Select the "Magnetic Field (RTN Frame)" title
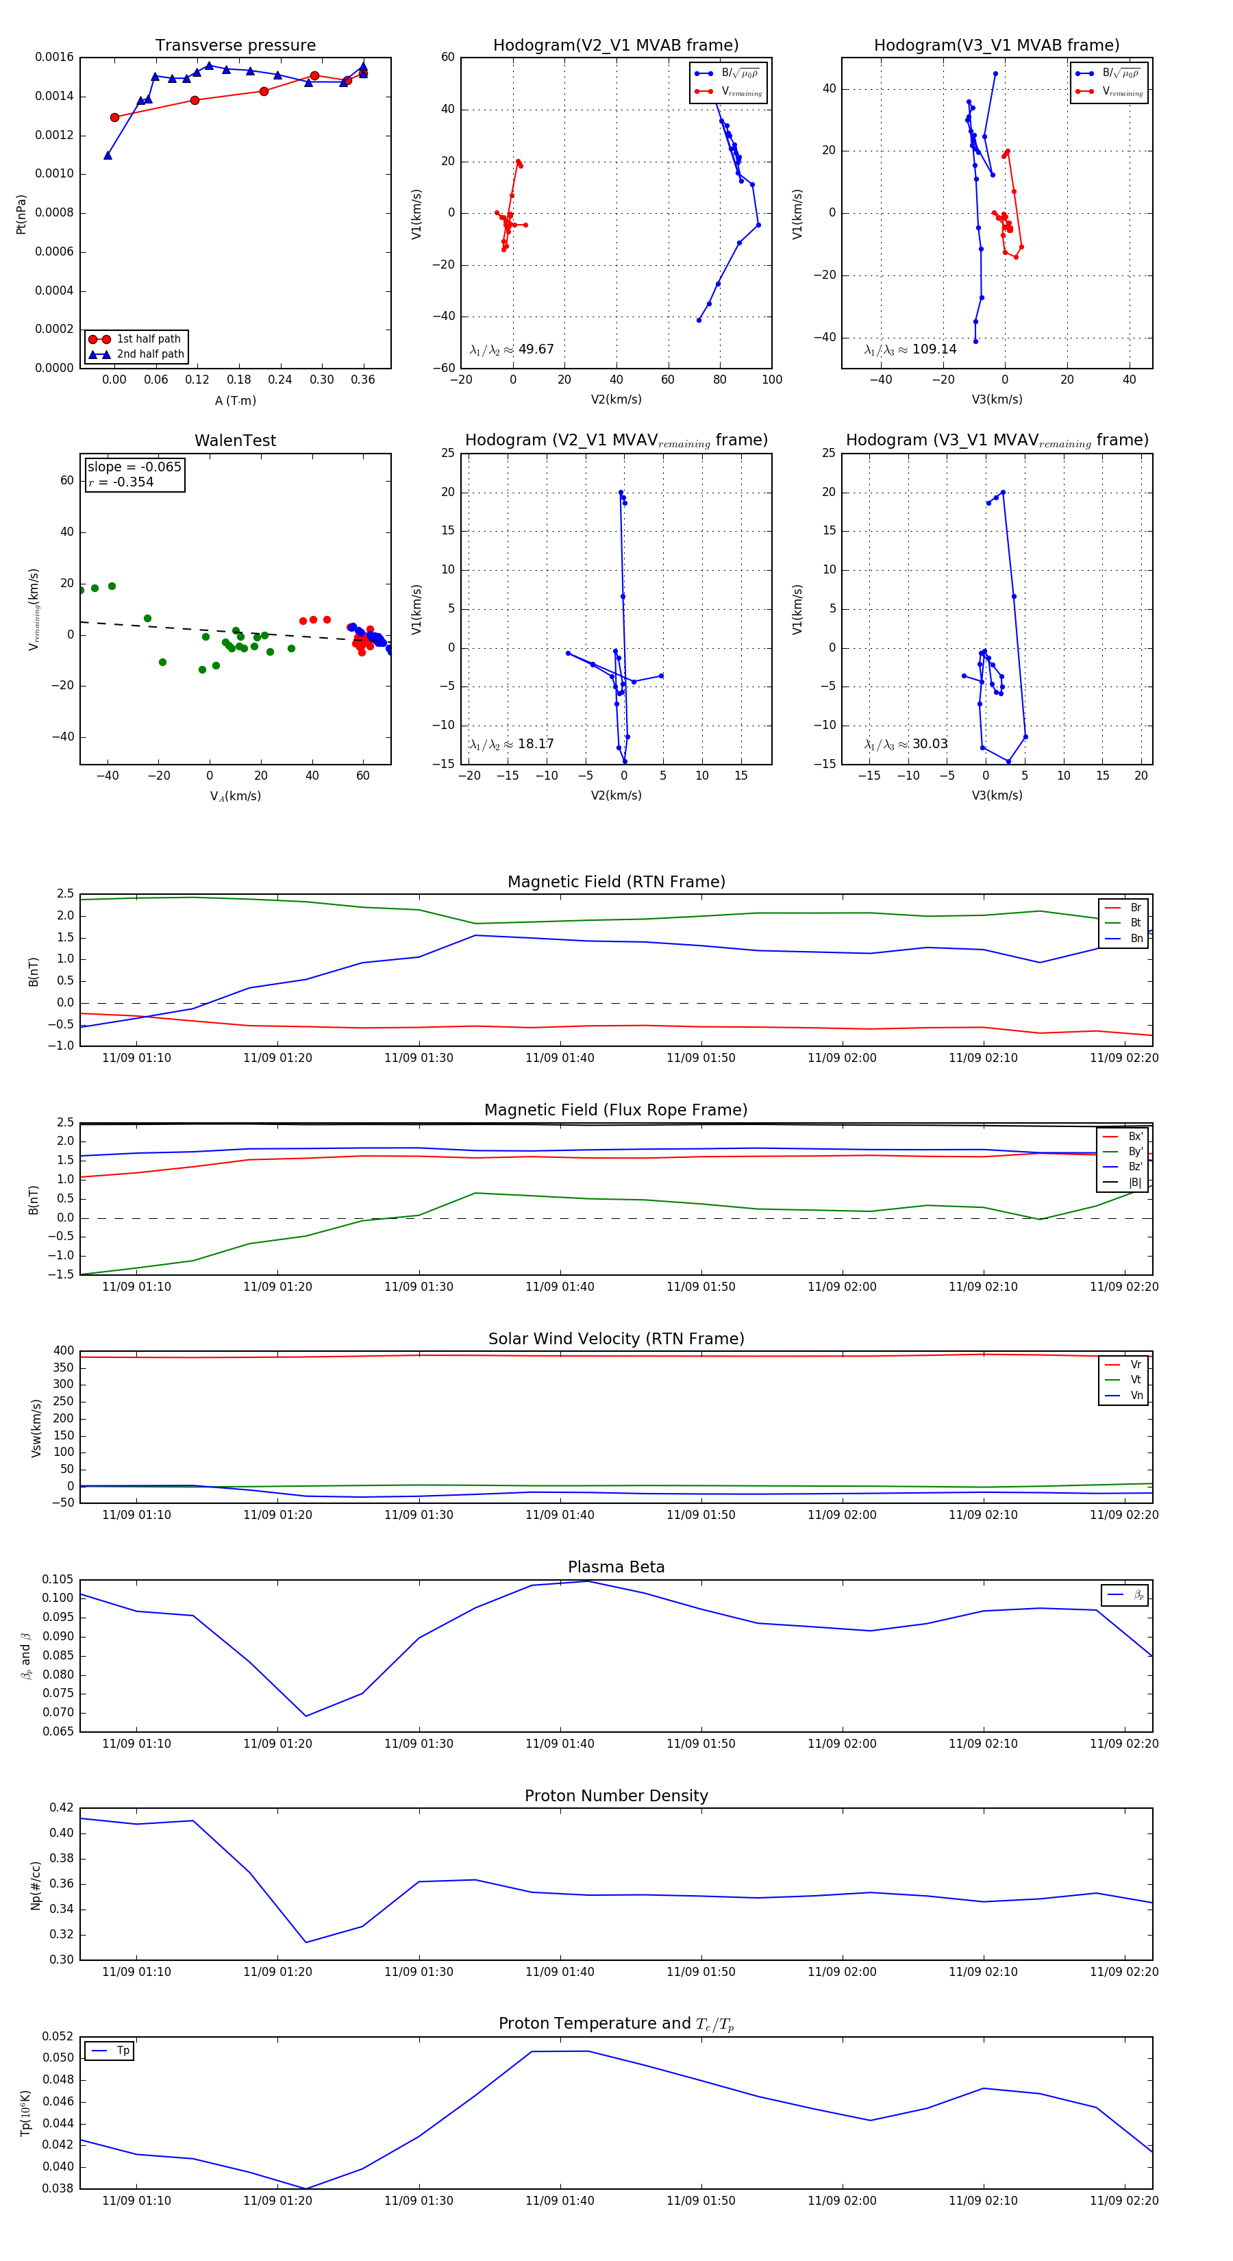The image size is (1233, 2261). 616,882
